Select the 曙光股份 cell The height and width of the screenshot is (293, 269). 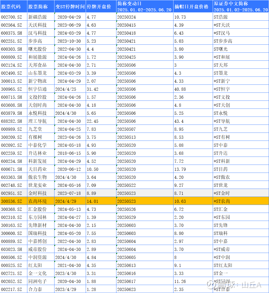[41, 49]
